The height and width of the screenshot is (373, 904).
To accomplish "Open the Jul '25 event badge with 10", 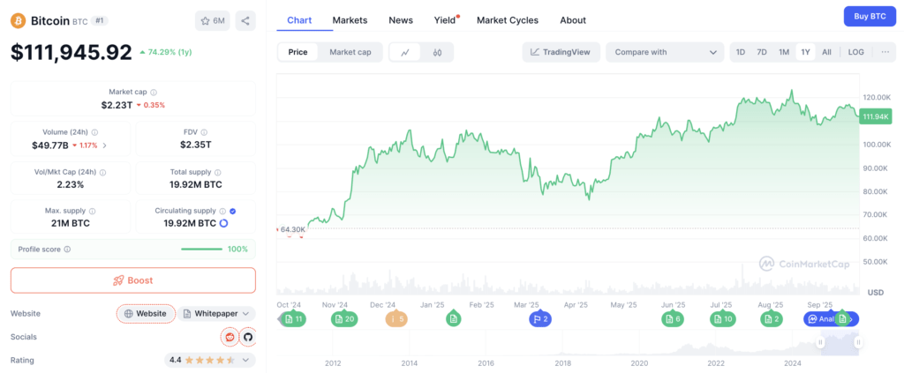I will click(x=722, y=319).
